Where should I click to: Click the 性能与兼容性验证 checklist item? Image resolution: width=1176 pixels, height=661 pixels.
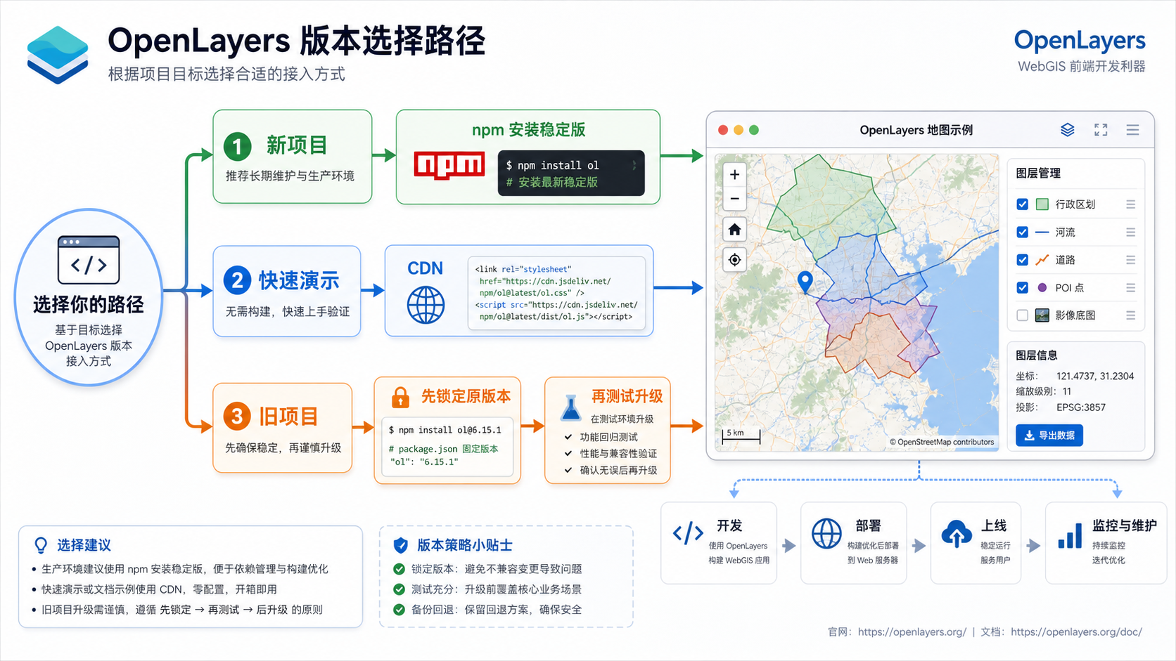tap(611, 454)
